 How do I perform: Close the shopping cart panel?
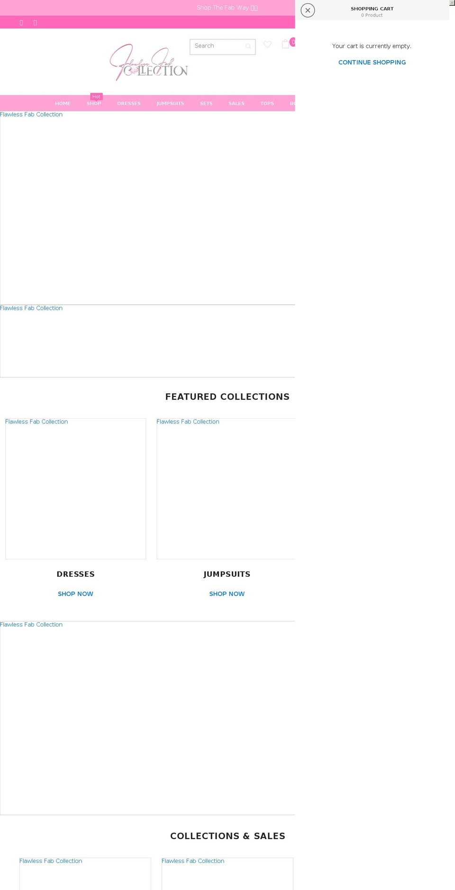pos(308,10)
